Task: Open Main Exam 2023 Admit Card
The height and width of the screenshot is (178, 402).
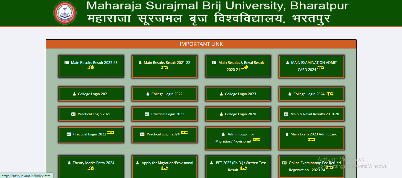Action: (311, 138)
